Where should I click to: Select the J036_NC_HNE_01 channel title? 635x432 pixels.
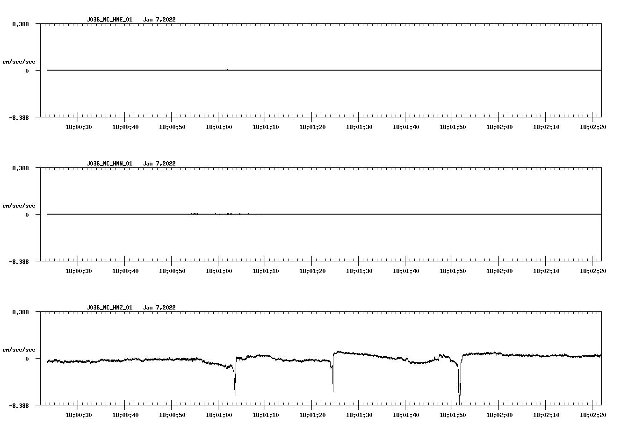(109, 20)
